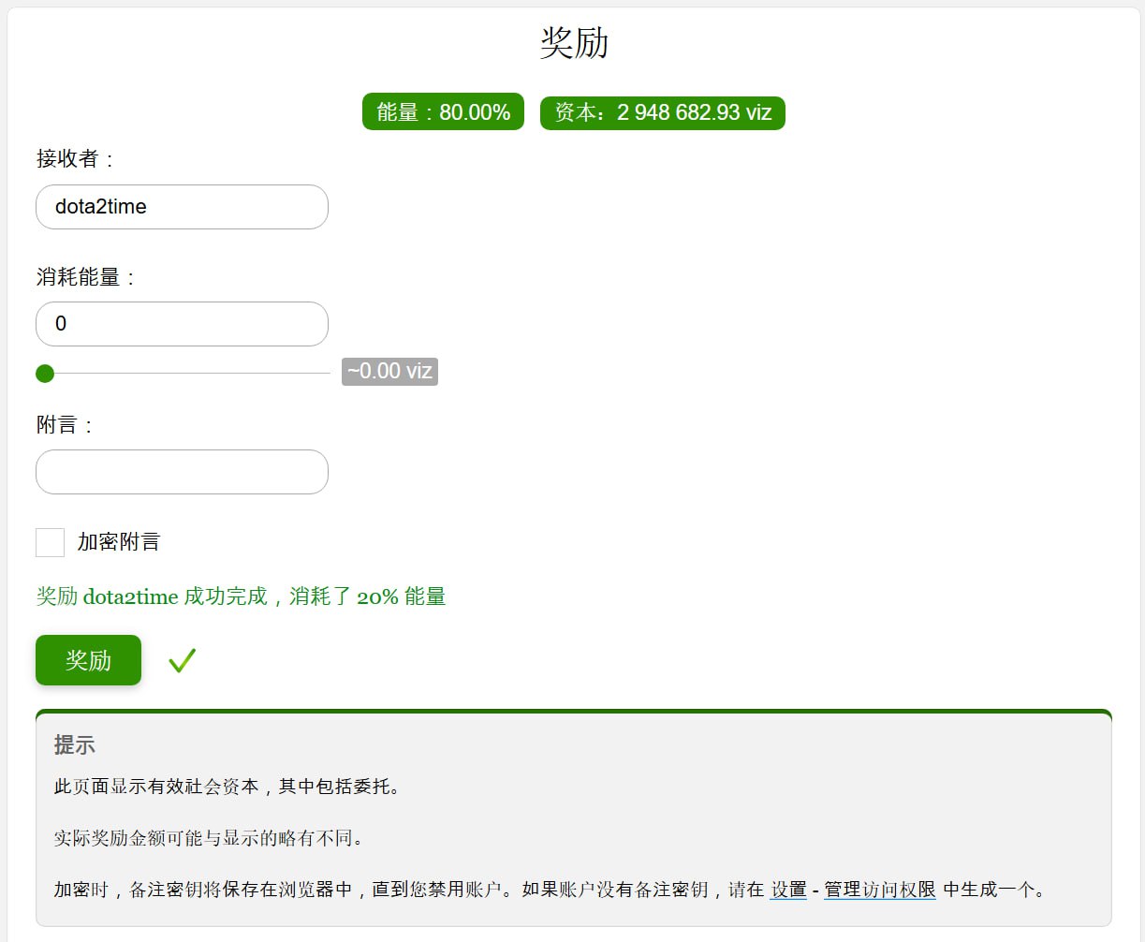1145x942 pixels.
Task: Click the 加密附言 checkbox label text
Action: pyautogui.click(x=118, y=542)
